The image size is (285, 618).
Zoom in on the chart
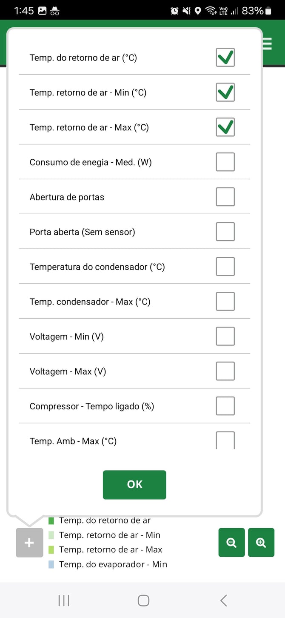click(x=261, y=542)
